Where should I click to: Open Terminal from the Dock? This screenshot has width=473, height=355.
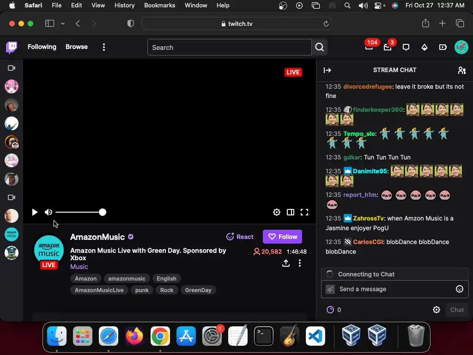coord(264,336)
